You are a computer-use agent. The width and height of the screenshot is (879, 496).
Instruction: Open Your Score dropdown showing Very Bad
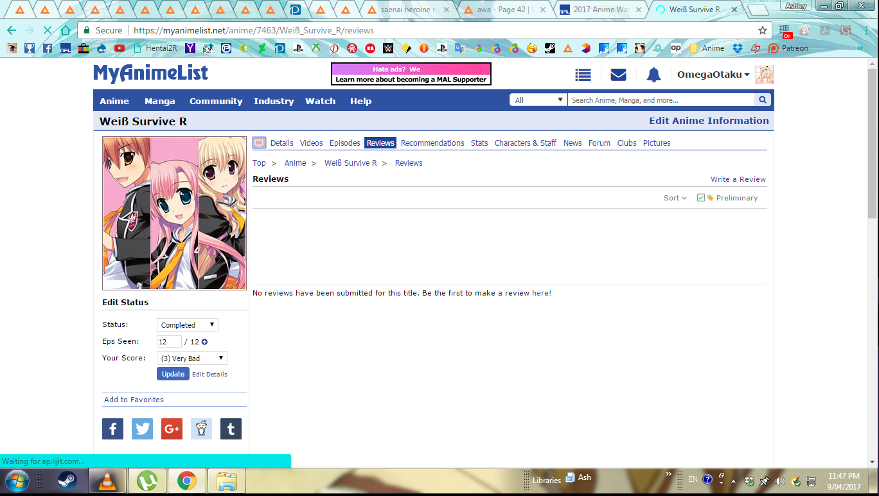(192, 359)
